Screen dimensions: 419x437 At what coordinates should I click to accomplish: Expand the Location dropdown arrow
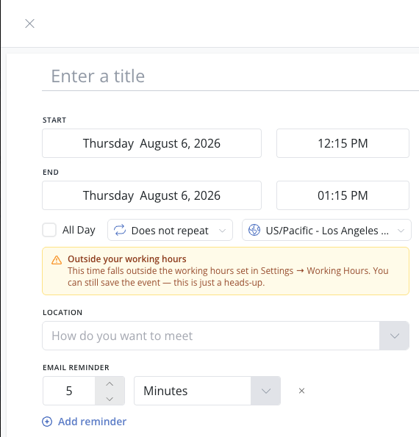coord(395,336)
